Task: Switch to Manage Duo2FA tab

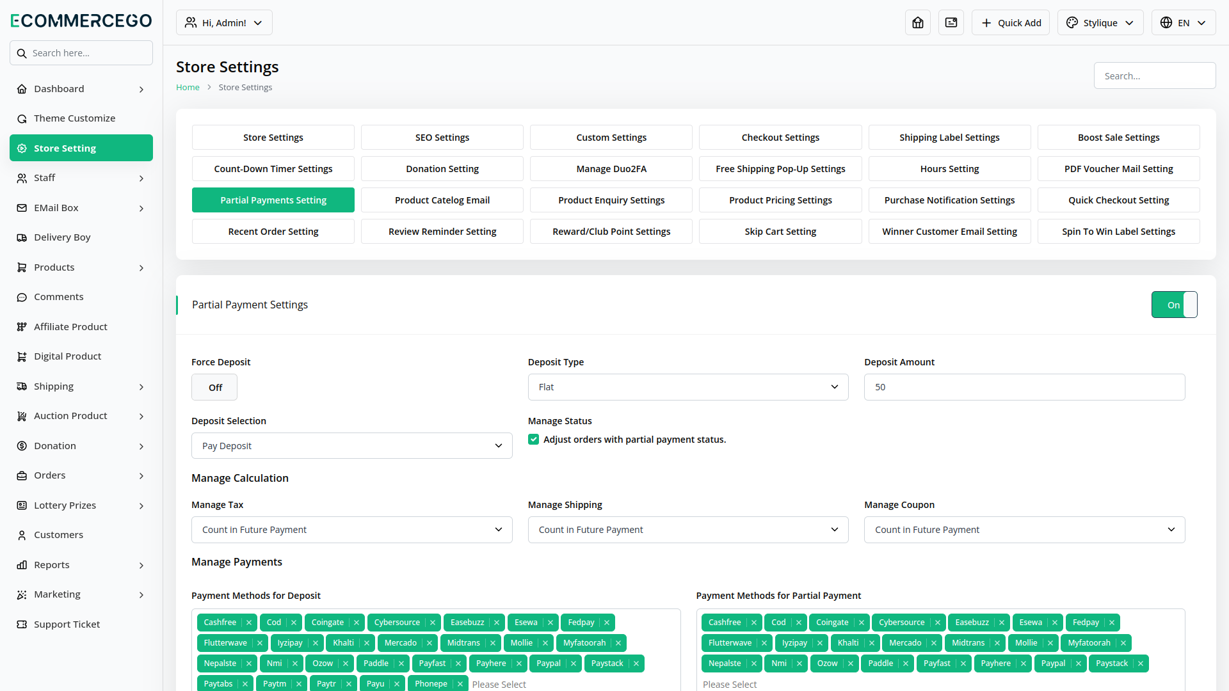Action: click(611, 169)
